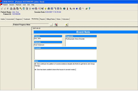Click the 2007-08-20 date label
Screen dimensions: 138x101
[x=37, y=28]
